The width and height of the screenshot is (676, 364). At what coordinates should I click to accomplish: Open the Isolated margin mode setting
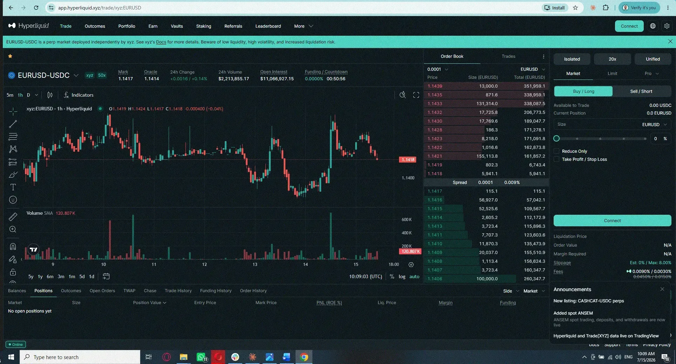[x=572, y=59]
